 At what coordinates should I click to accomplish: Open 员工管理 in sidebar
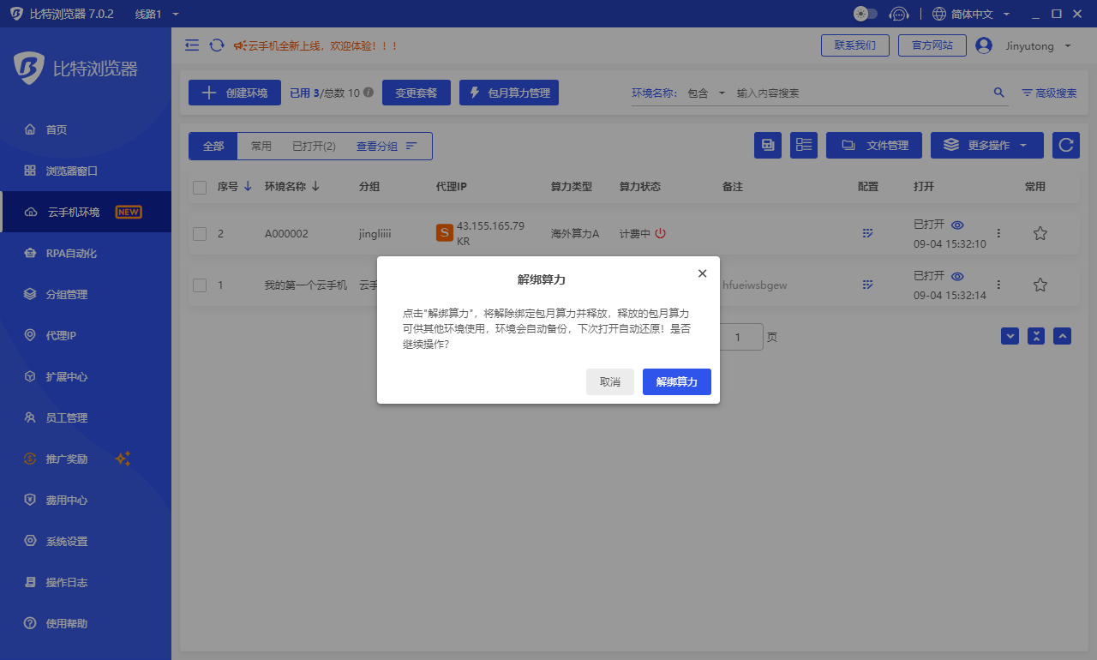(86, 417)
